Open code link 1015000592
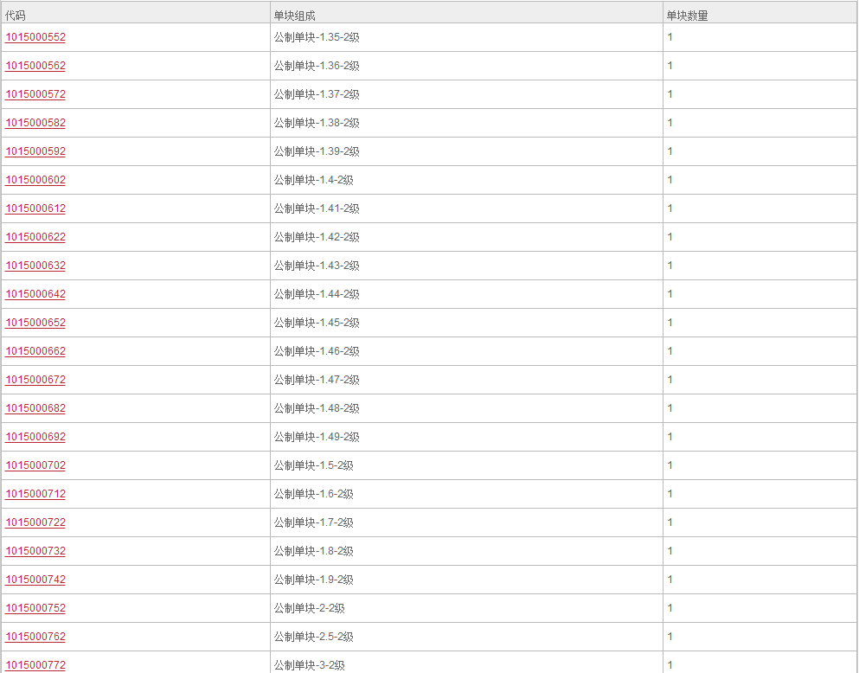Image resolution: width=859 pixels, height=673 pixels. pyautogui.click(x=35, y=151)
